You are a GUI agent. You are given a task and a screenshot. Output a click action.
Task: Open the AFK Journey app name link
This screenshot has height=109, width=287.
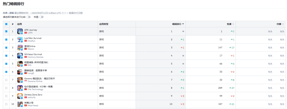[31, 30]
